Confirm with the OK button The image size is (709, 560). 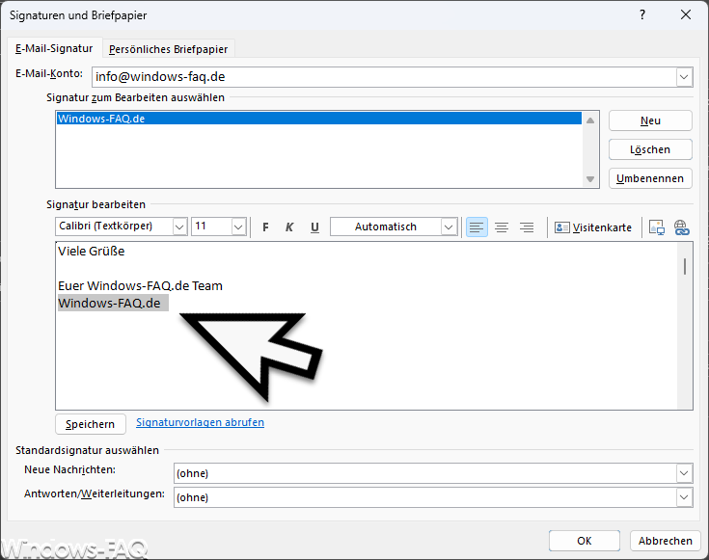pos(585,541)
